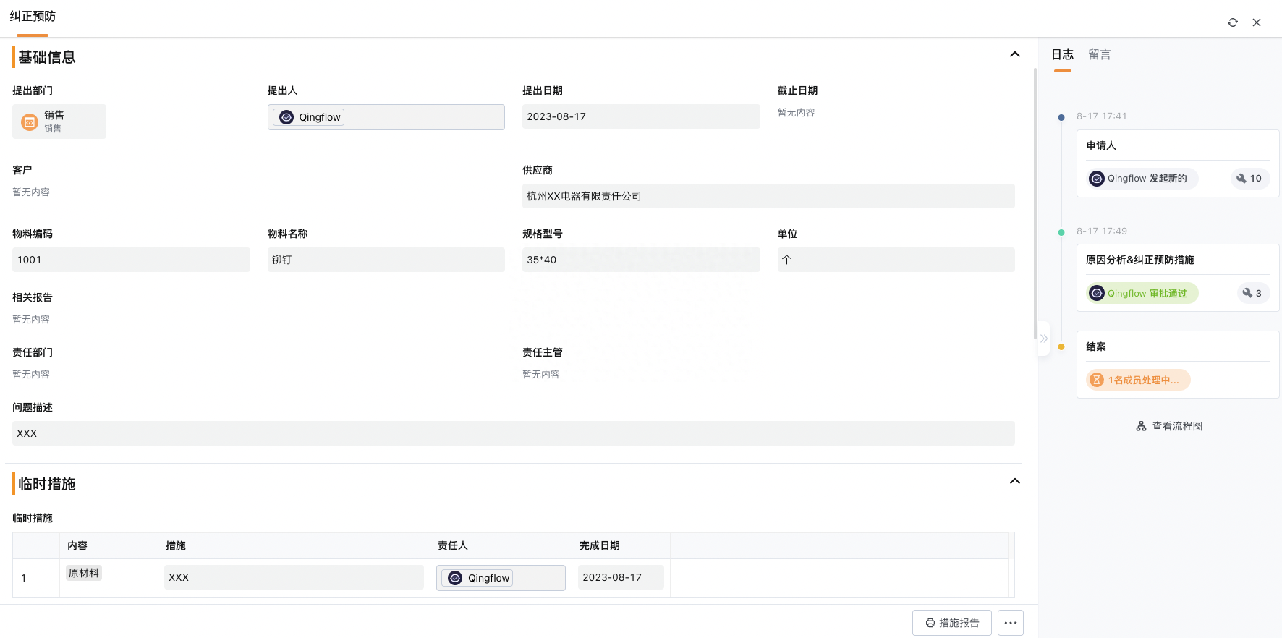Click the orange 销售 department icon
Screen dimensions: 1282x638
30,122
